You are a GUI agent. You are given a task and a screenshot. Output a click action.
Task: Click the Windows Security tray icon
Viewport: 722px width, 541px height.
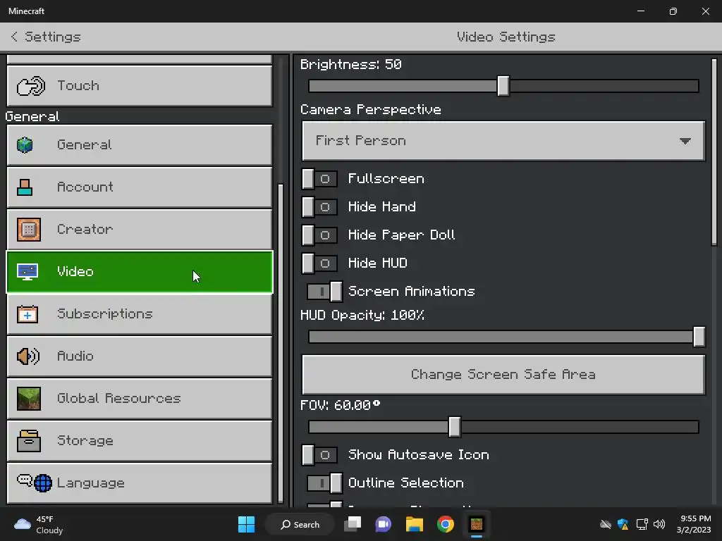[623, 524]
